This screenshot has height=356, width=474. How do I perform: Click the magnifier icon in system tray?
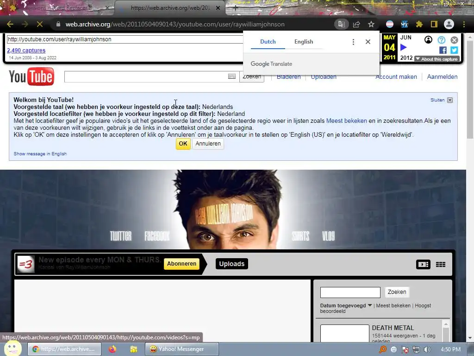382,350
